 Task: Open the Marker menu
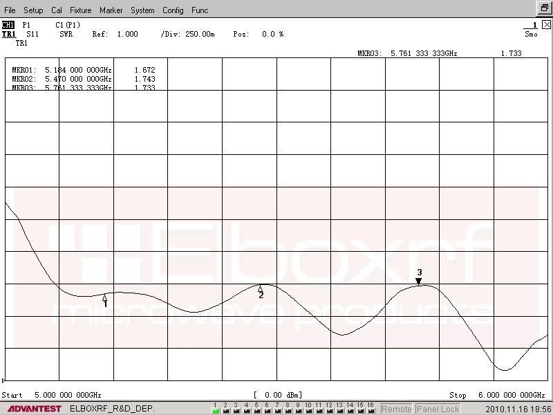pos(111,10)
